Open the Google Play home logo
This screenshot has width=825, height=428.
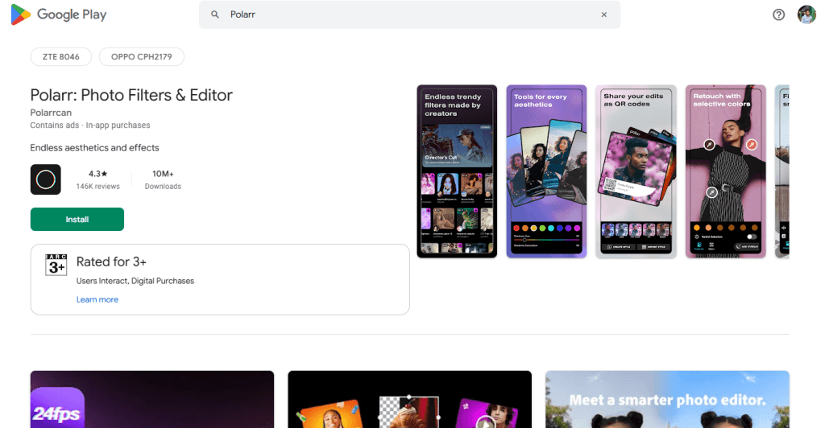coord(58,14)
